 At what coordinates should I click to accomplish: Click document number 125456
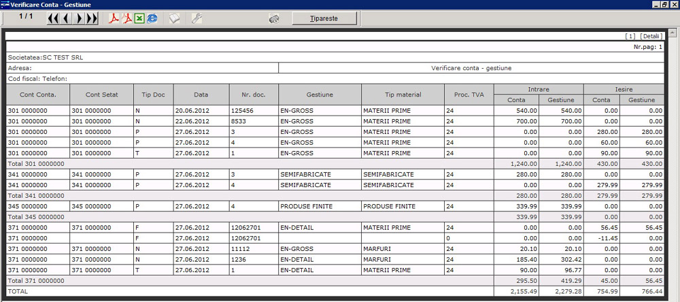pyautogui.click(x=242, y=111)
